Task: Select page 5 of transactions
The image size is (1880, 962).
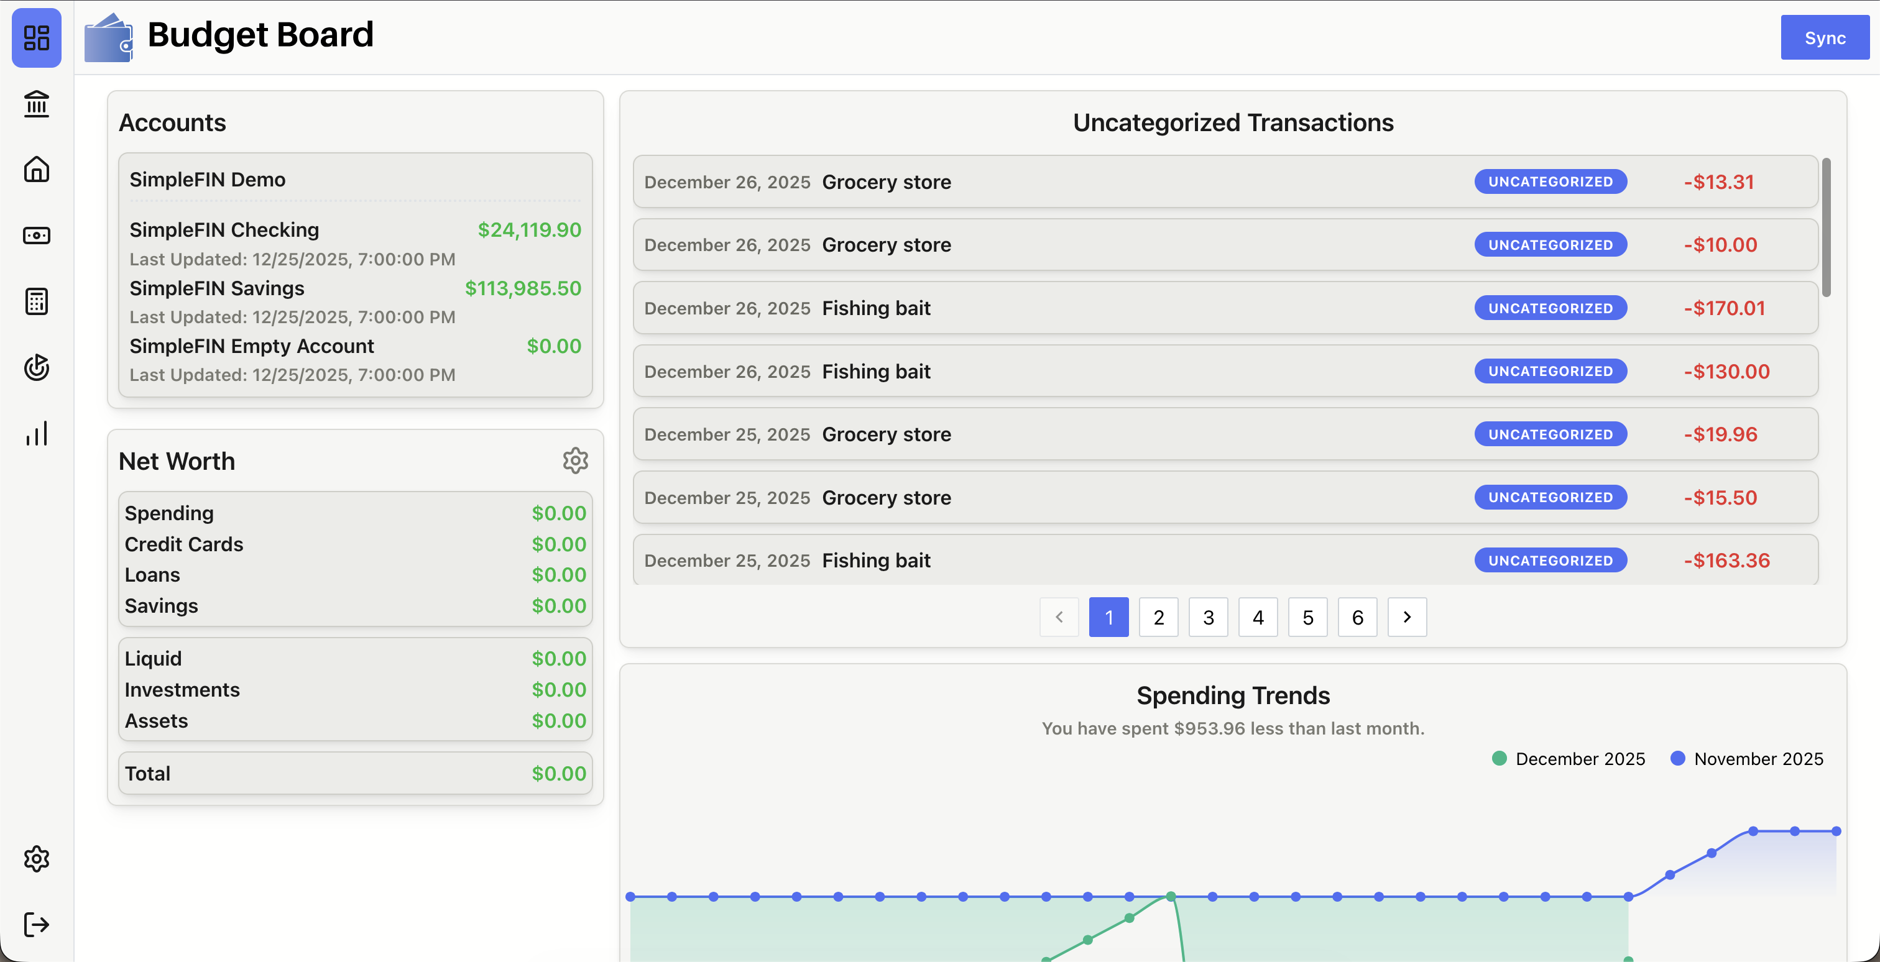Action: pos(1308,617)
